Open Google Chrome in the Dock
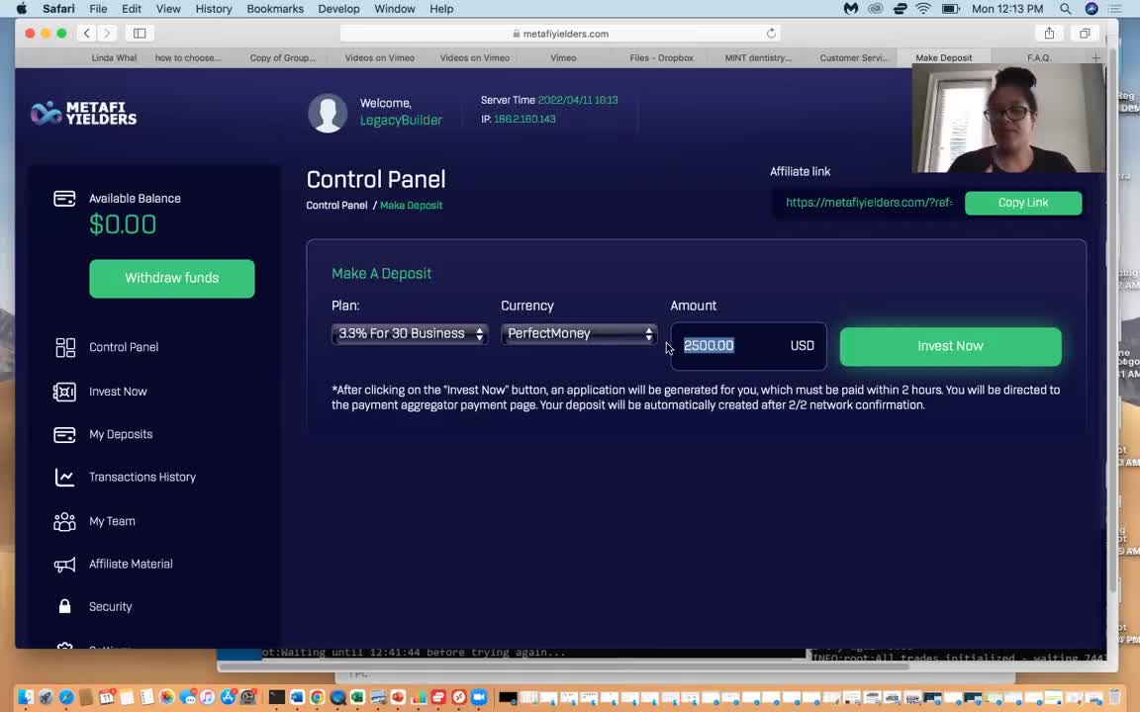 (x=317, y=697)
